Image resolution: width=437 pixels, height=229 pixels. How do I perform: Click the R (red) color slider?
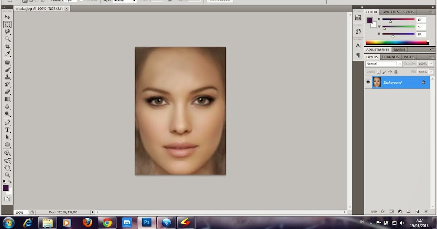coord(398,19)
